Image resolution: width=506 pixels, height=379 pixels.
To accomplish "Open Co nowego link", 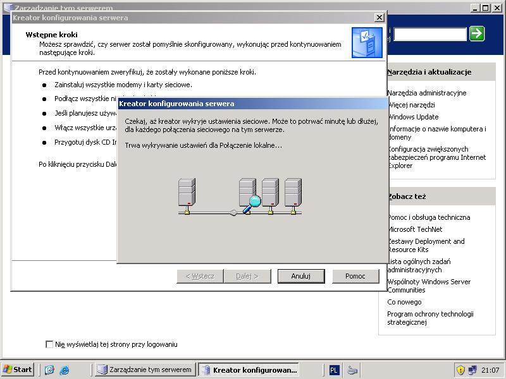I will point(404,302).
